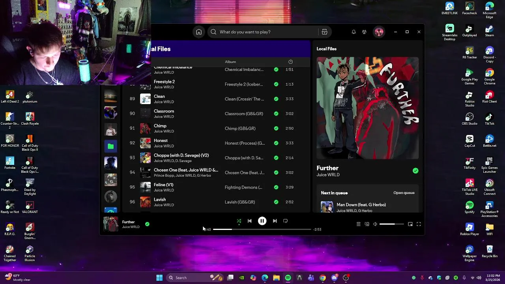Viewport: 505px width, 284px height.
Task: Pause the song Further
Action: (262, 221)
